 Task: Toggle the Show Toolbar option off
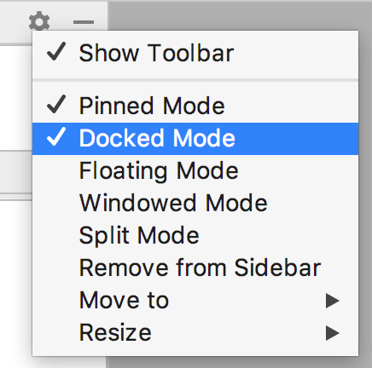click(195, 54)
